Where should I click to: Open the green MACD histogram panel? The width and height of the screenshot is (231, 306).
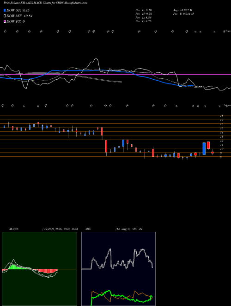pos(39,269)
